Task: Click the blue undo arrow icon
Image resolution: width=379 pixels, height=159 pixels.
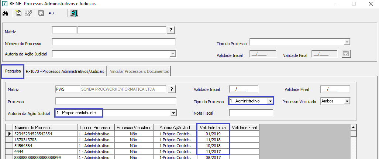Action: pos(51,13)
